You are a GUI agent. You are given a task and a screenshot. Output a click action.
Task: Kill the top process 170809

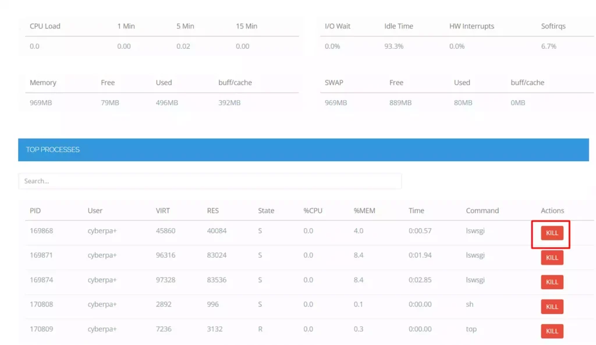[x=552, y=331]
